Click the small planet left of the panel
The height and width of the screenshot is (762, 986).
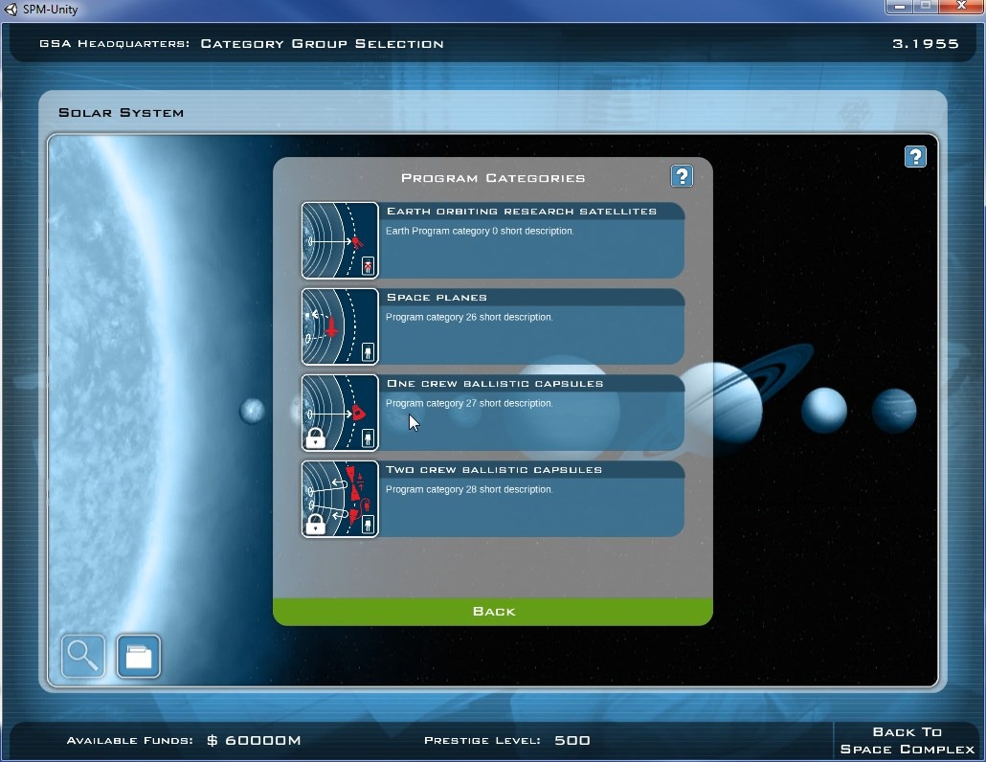coord(252,411)
